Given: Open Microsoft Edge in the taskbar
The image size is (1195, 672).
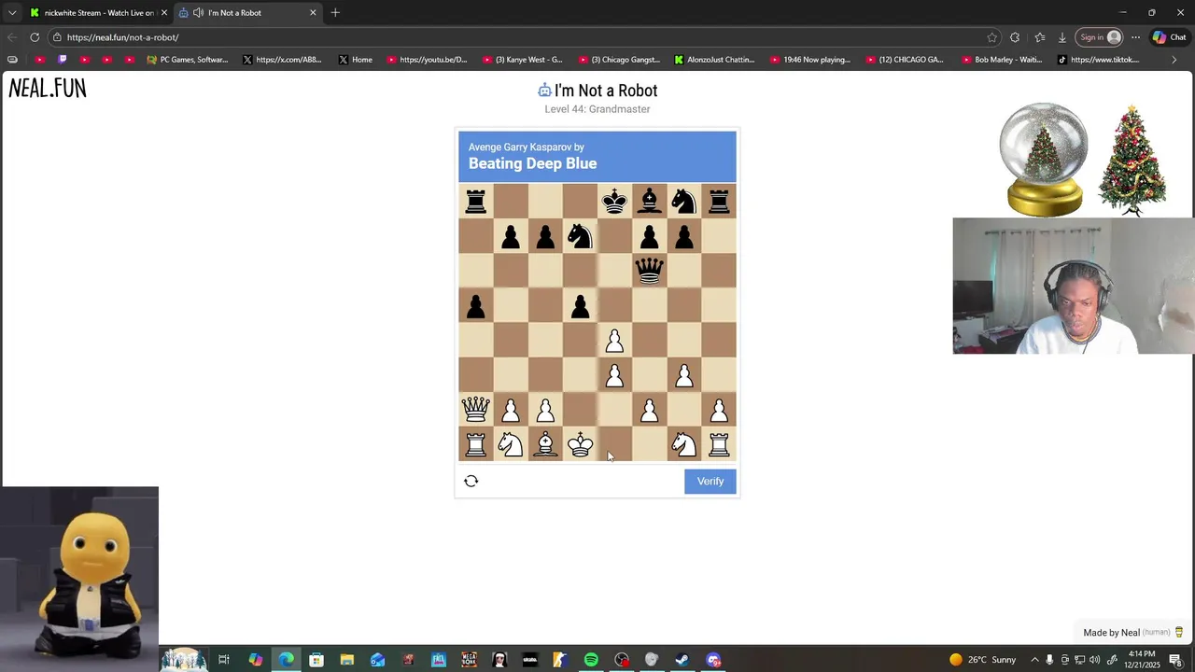Looking at the screenshot, I should (x=286, y=660).
